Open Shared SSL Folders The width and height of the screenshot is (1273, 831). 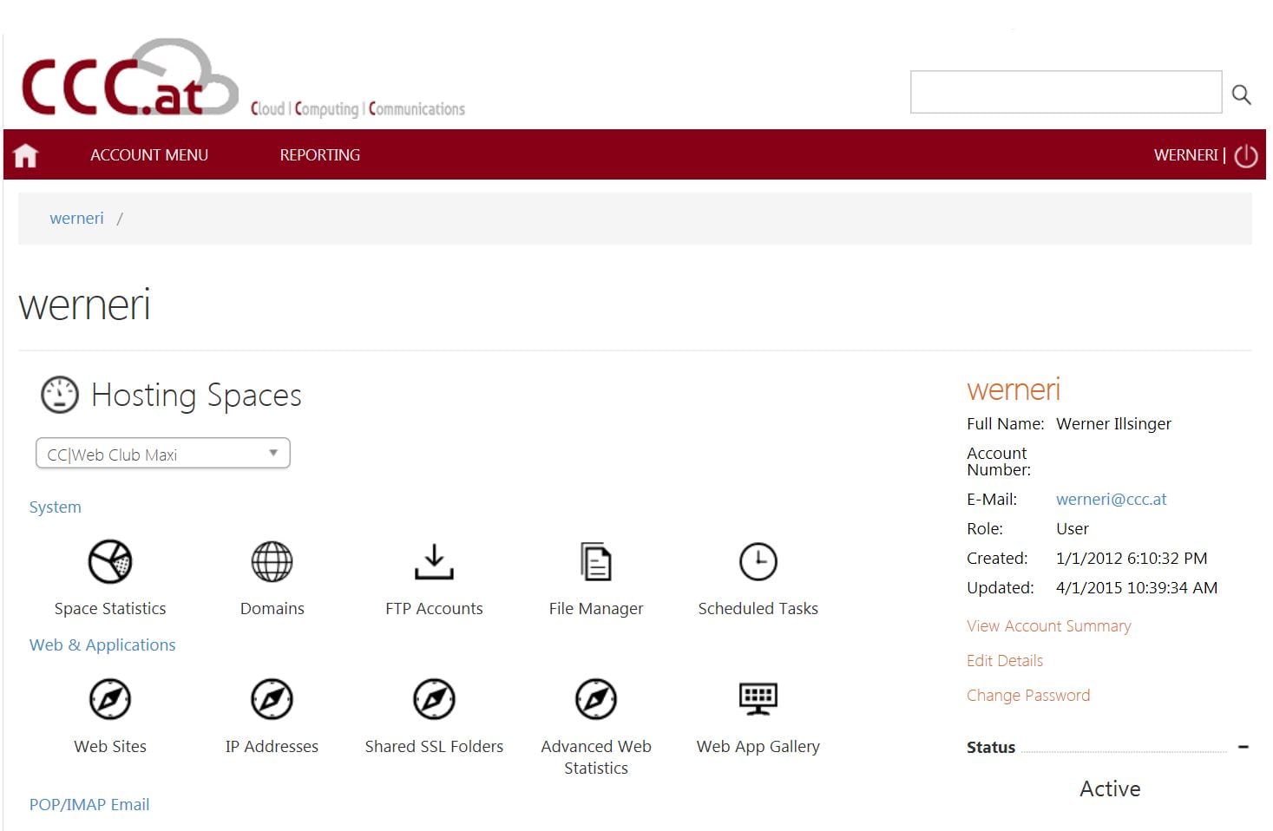[433, 713]
